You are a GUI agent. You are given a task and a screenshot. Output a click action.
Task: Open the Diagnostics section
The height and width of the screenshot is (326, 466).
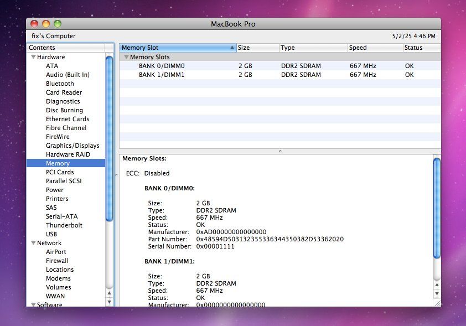(63, 102)
